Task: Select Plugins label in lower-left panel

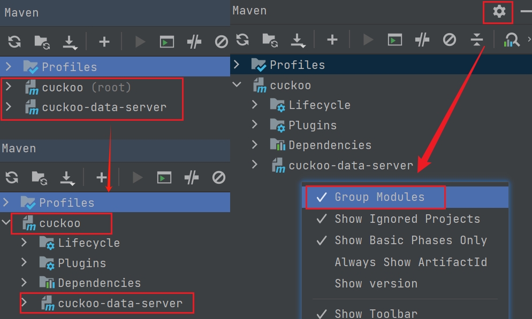Action: pyautogui.click(x=82, y=263)
